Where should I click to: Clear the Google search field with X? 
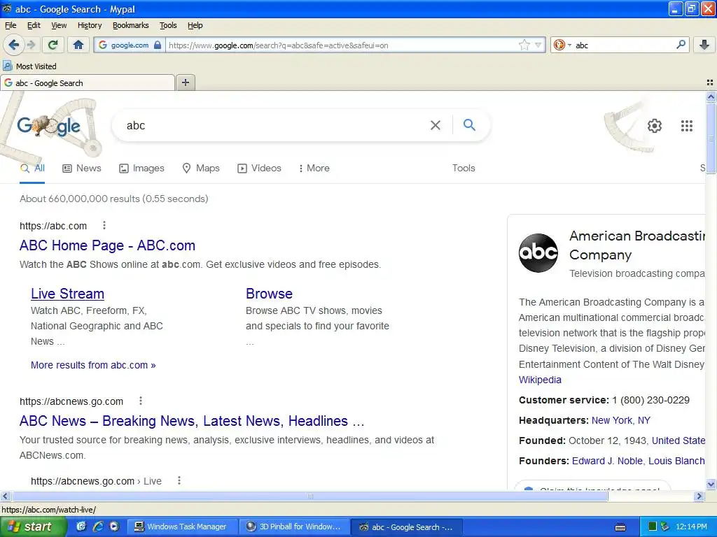click(436, 125)
